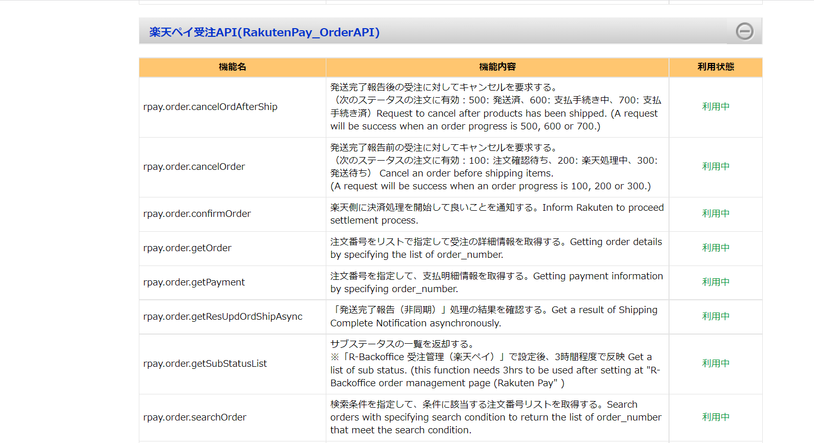The width and height of the screenshot is (814, 443).
Task: Select the rpay.order.searchOrder function name
Action: point(195,417)
